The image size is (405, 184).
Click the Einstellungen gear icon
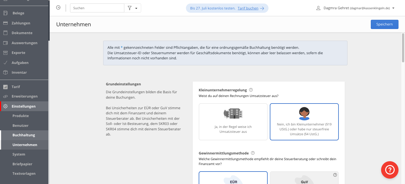pyautogui.click(x=5, y=106)
